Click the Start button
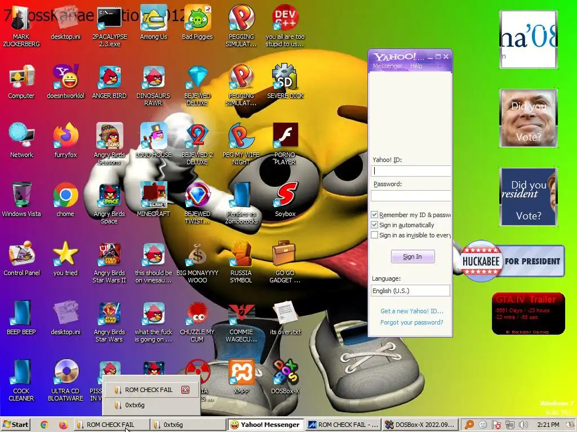 [x=15, y=425]
